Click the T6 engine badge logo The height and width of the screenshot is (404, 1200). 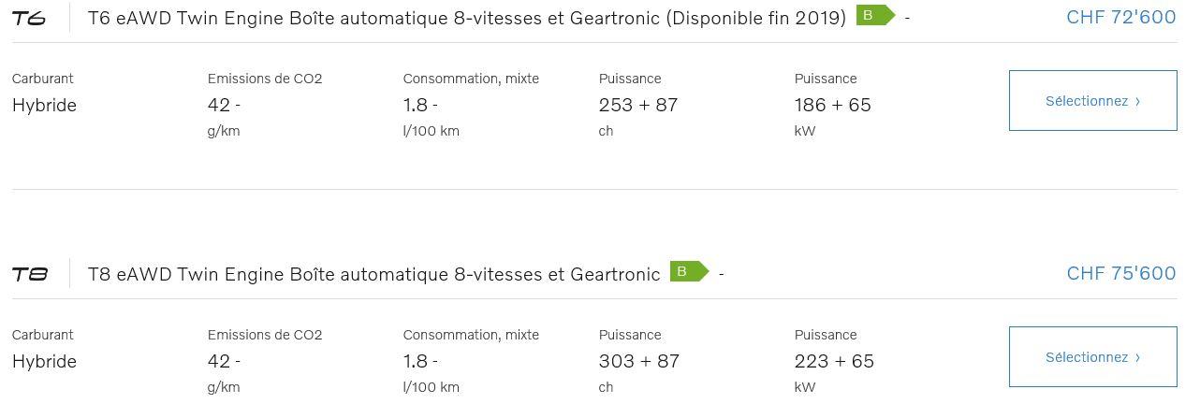29,18
